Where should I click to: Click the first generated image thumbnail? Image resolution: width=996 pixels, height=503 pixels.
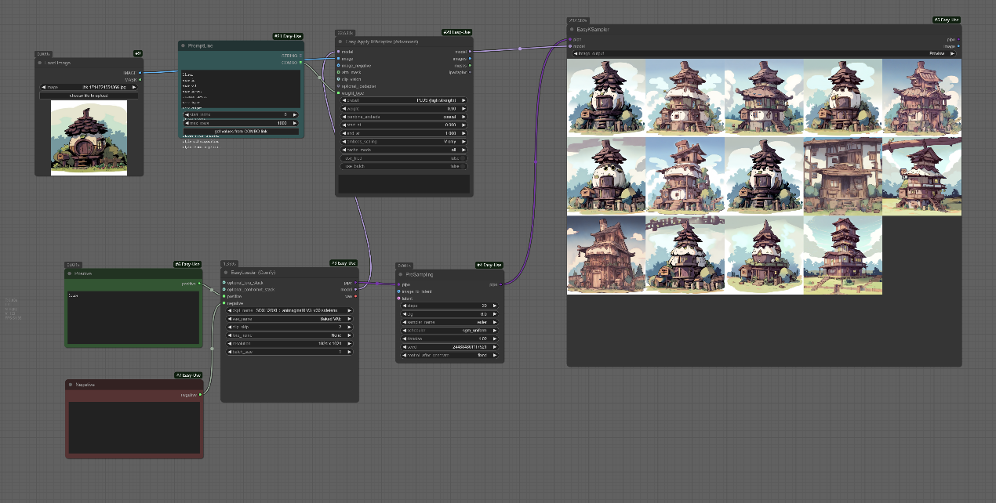pyautogui.click(x=606, y=97)
